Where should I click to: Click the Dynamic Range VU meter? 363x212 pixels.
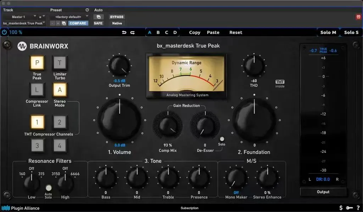pyautogui.click(x=186, y=77)
